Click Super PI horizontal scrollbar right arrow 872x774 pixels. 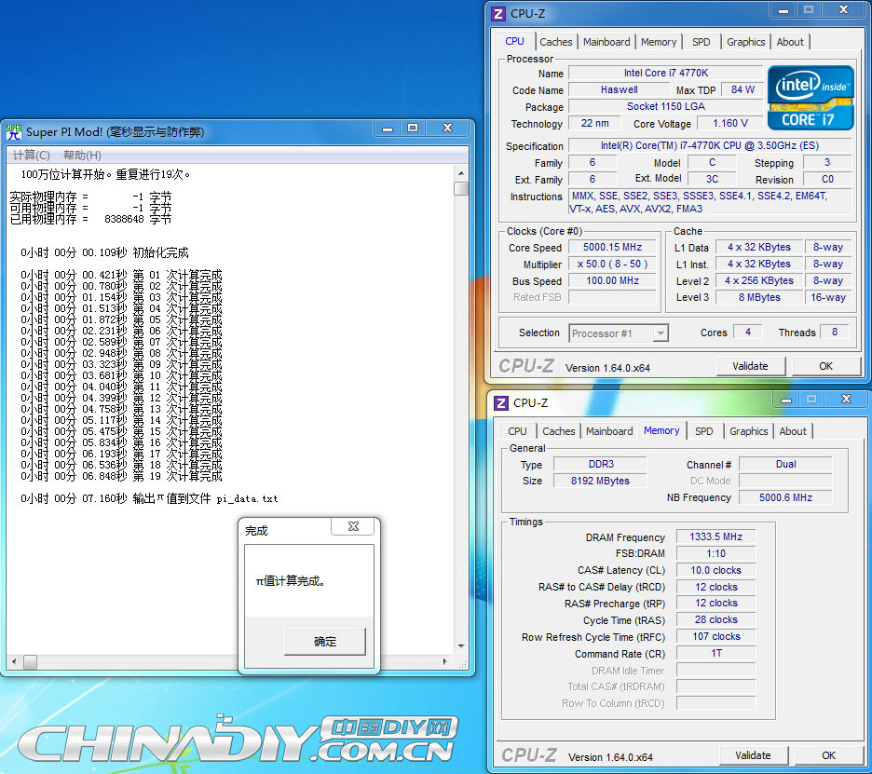(445, 661)
